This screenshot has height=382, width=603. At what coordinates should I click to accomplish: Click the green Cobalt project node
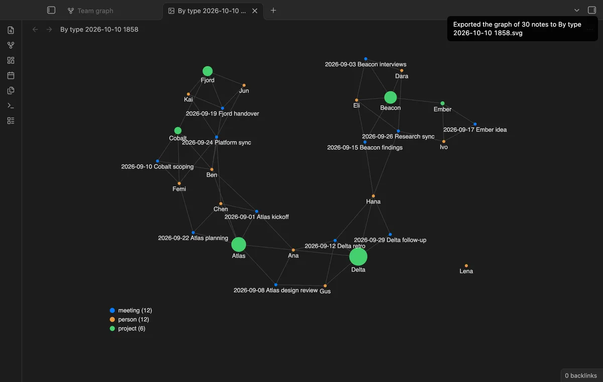click(178, 131)
